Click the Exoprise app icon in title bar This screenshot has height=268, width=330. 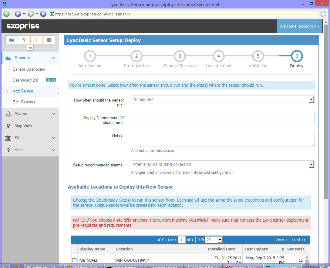(5, 4)
